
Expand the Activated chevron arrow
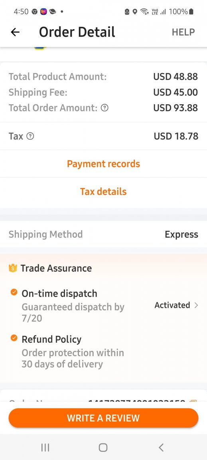click(197, 305)
